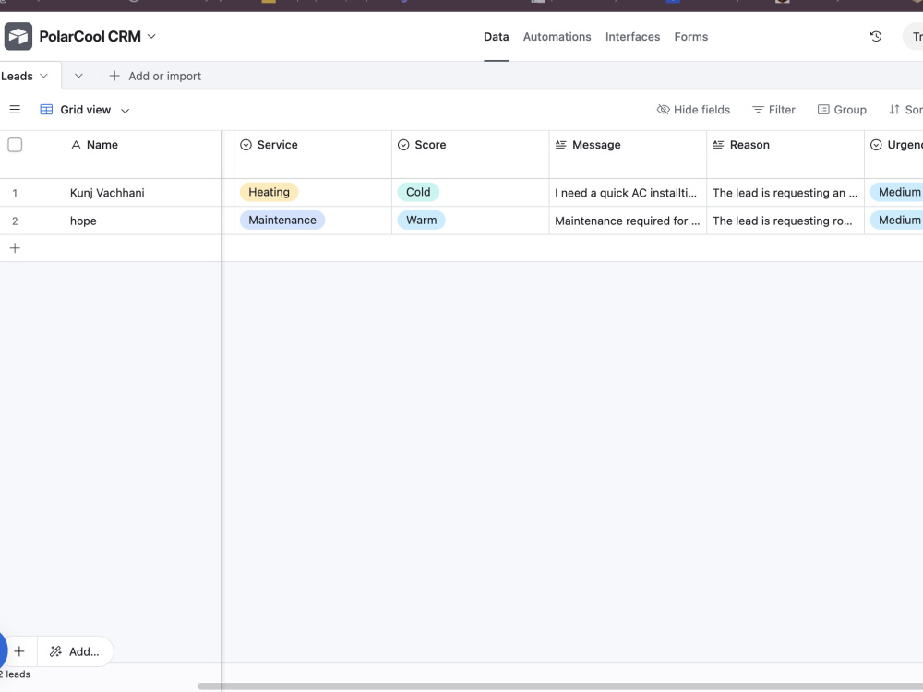
Task: Click the Urgency field single-select icon
Action: click(x=876, y=145)
